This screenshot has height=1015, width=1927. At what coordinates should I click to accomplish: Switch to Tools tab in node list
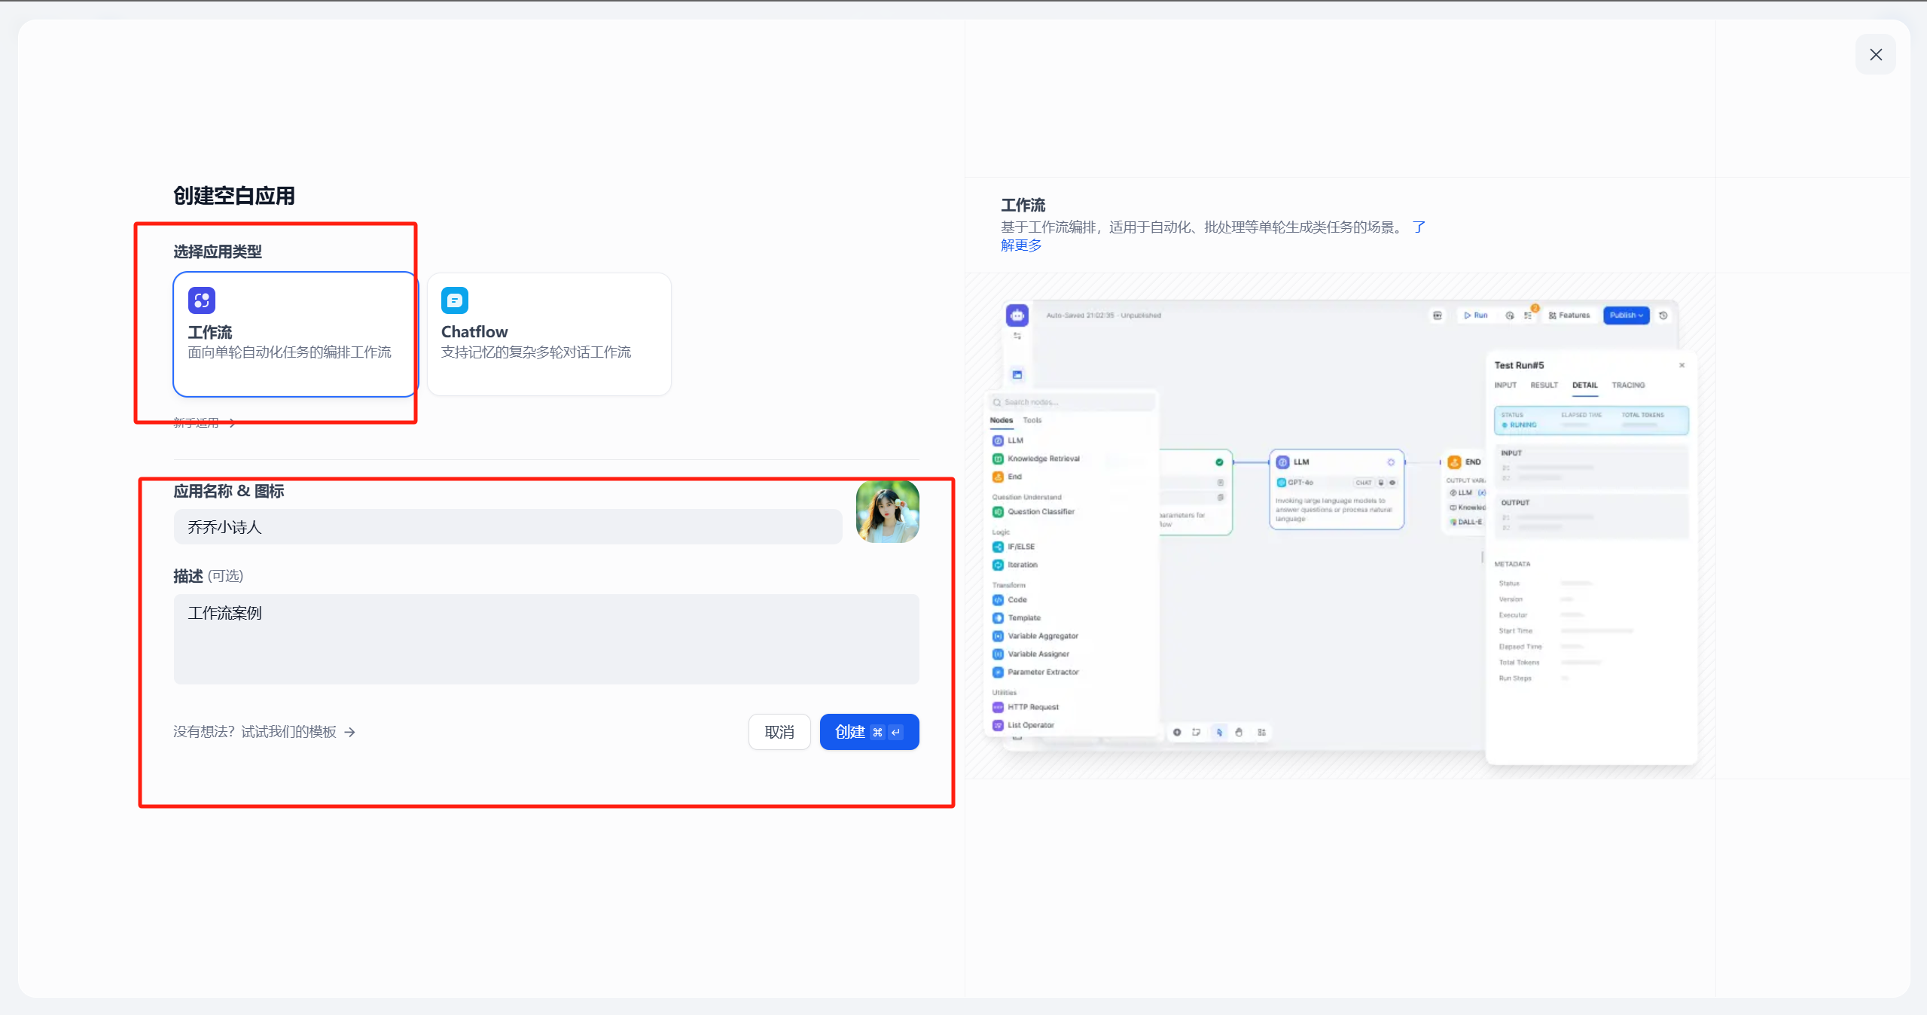coord(1032,420)
